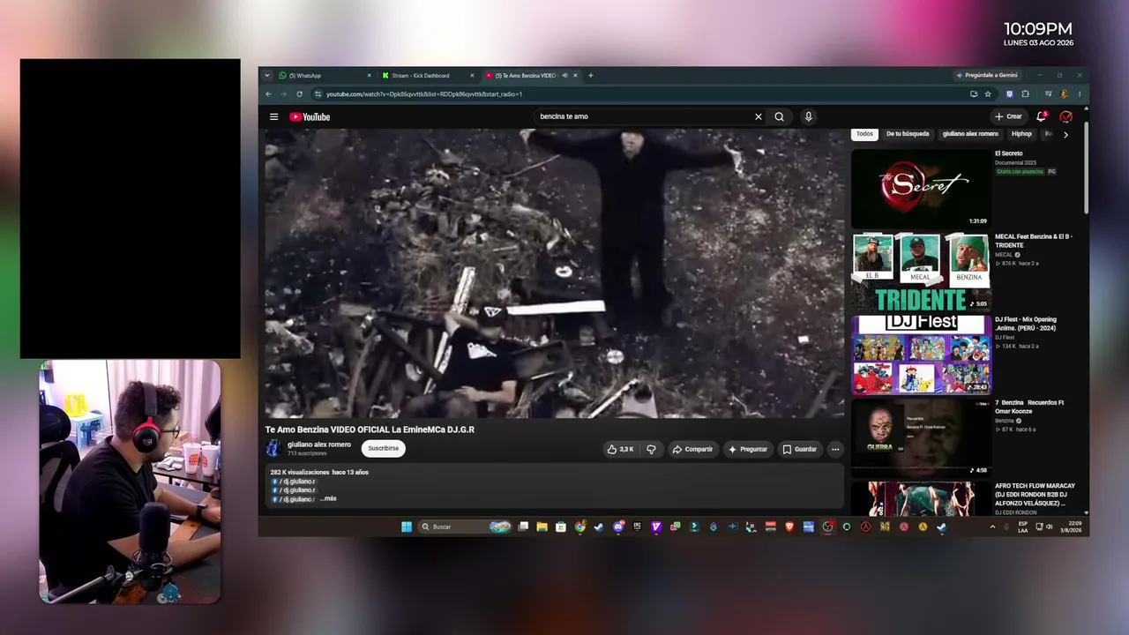Open the browser extensions puzzle icon
The width and height of the screenshot is (1129, 635).
pyautogui.click(x=1025, y=94)
